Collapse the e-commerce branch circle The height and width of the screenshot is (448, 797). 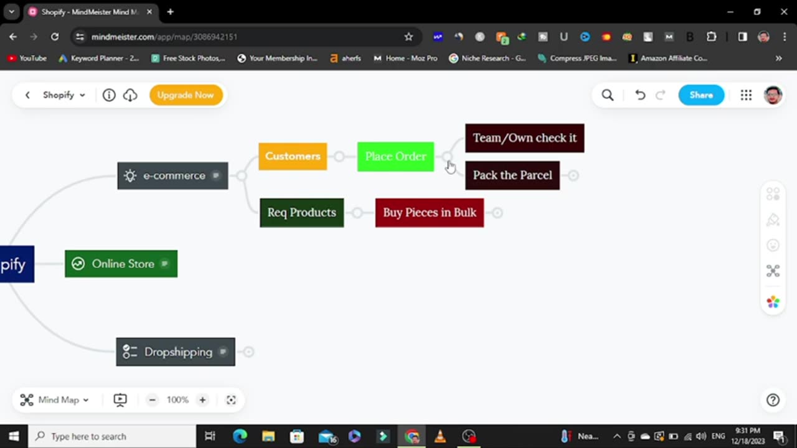click(x=242, y=175)
